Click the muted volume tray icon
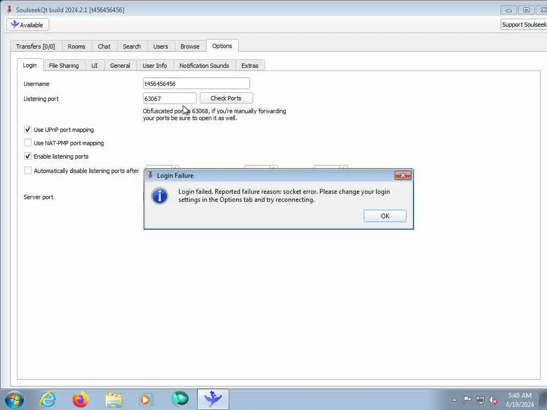The width and height of the screenshot is (547, 410). pos(493,400)
